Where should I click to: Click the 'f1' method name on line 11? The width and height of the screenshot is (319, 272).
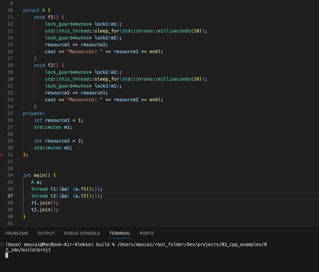tap(50, 17)
